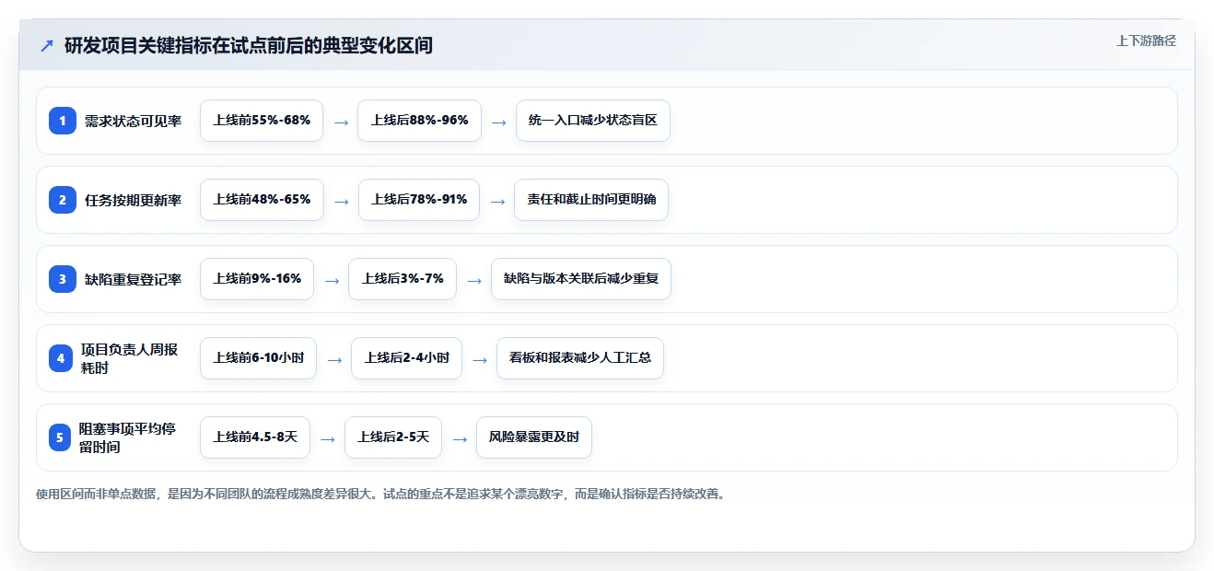Click the 上线后3%-7% chip
1214x571 pixels.
(403, 279)
